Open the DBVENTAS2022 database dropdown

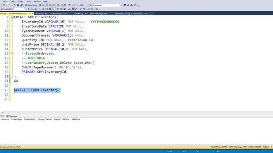(x=13, y=9)
